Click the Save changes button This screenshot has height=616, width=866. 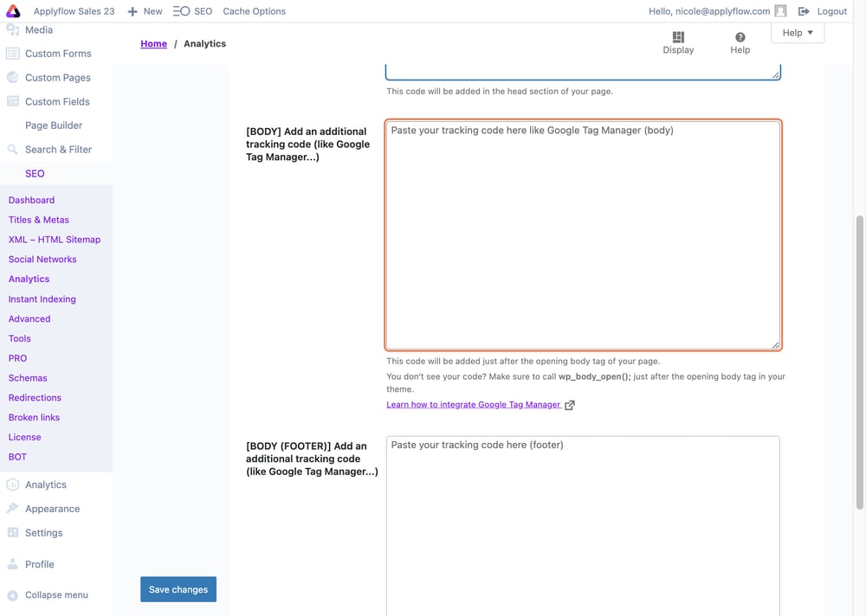178,589
